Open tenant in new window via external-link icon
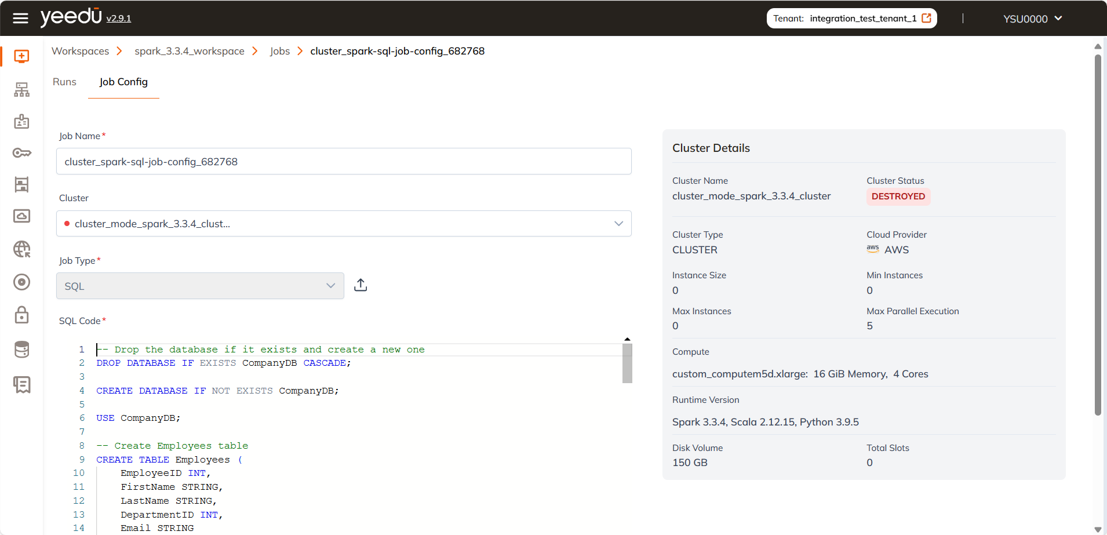This screenshot has height=535, width=1107. click(926, 18)
